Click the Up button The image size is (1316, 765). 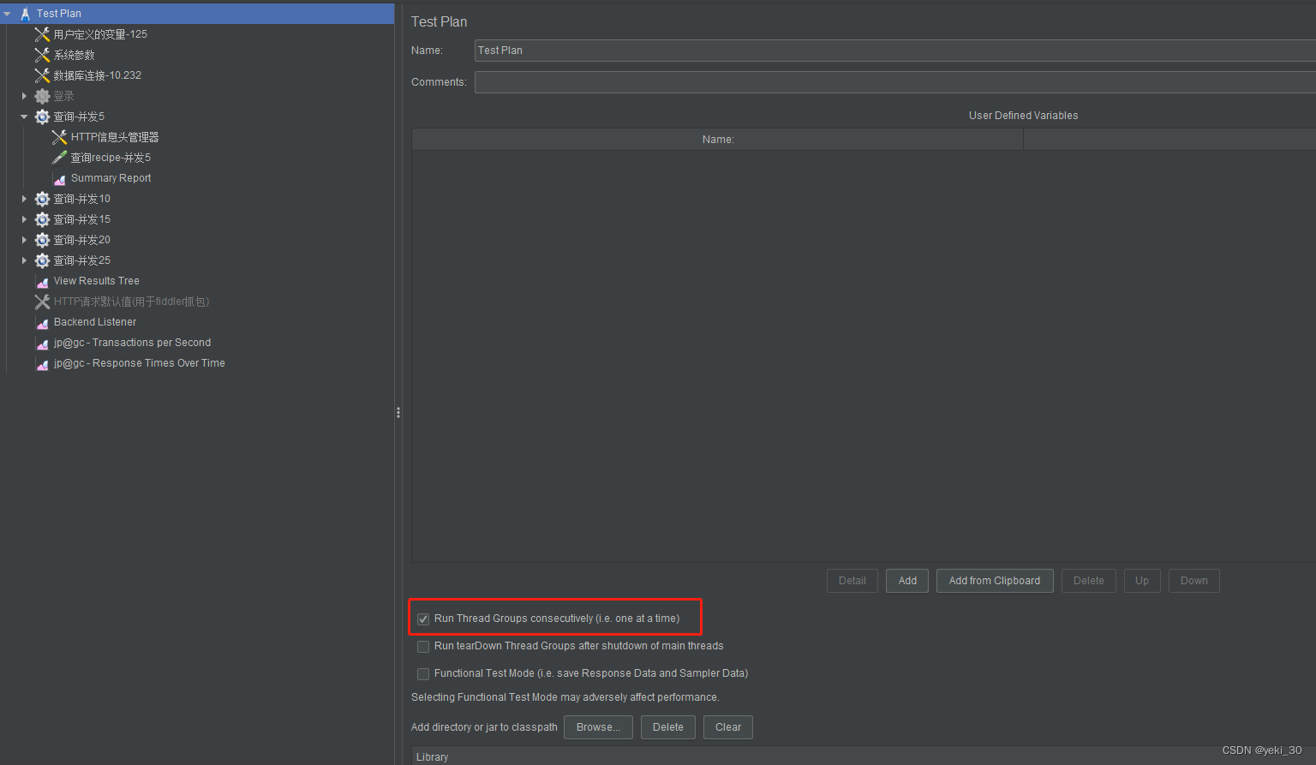coord(1142,581)
